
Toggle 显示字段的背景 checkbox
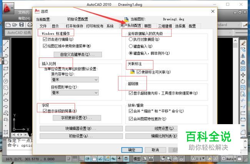tap(45, 111)
